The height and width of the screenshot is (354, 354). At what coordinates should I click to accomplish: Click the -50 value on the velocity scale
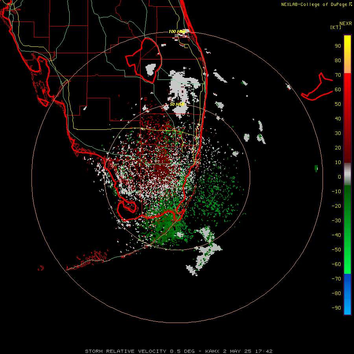(x=336, y=250)
